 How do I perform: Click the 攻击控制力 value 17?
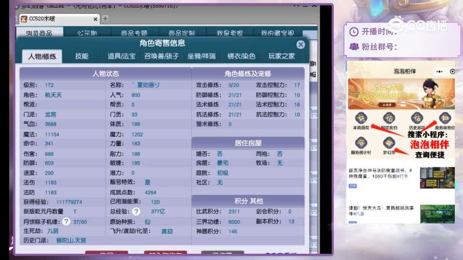297,85
